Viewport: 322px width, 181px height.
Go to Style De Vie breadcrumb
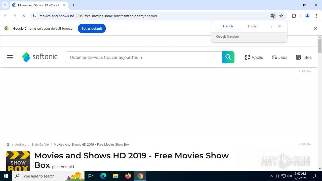[x=40, y=145]
